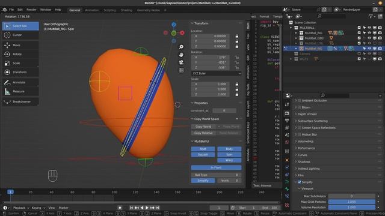Click the Root button in MultiBall UI
This screenshot has width=385, height=216.
[x=203, y=149]
